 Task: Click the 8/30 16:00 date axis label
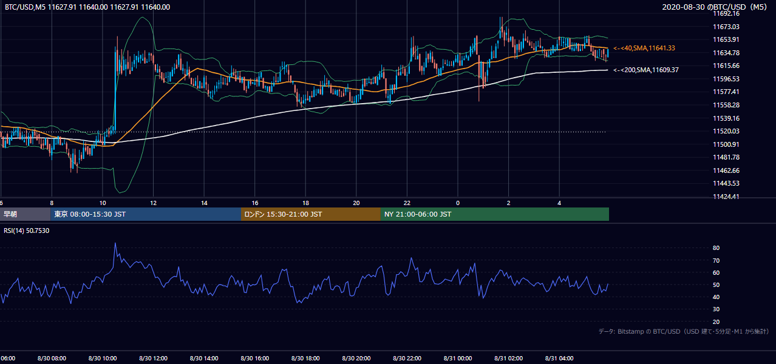click(255, 359)
